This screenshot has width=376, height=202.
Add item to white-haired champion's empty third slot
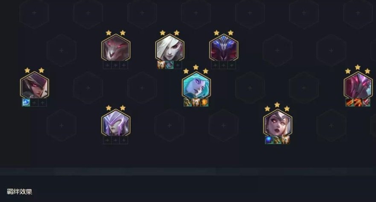pyautogui.click(x=178, y=65)
